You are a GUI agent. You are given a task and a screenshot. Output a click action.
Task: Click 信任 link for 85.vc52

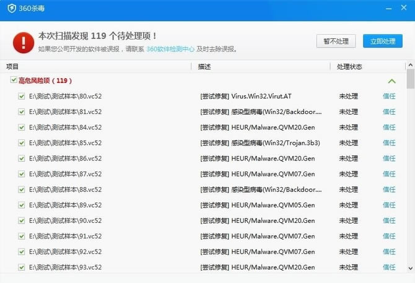389,143
